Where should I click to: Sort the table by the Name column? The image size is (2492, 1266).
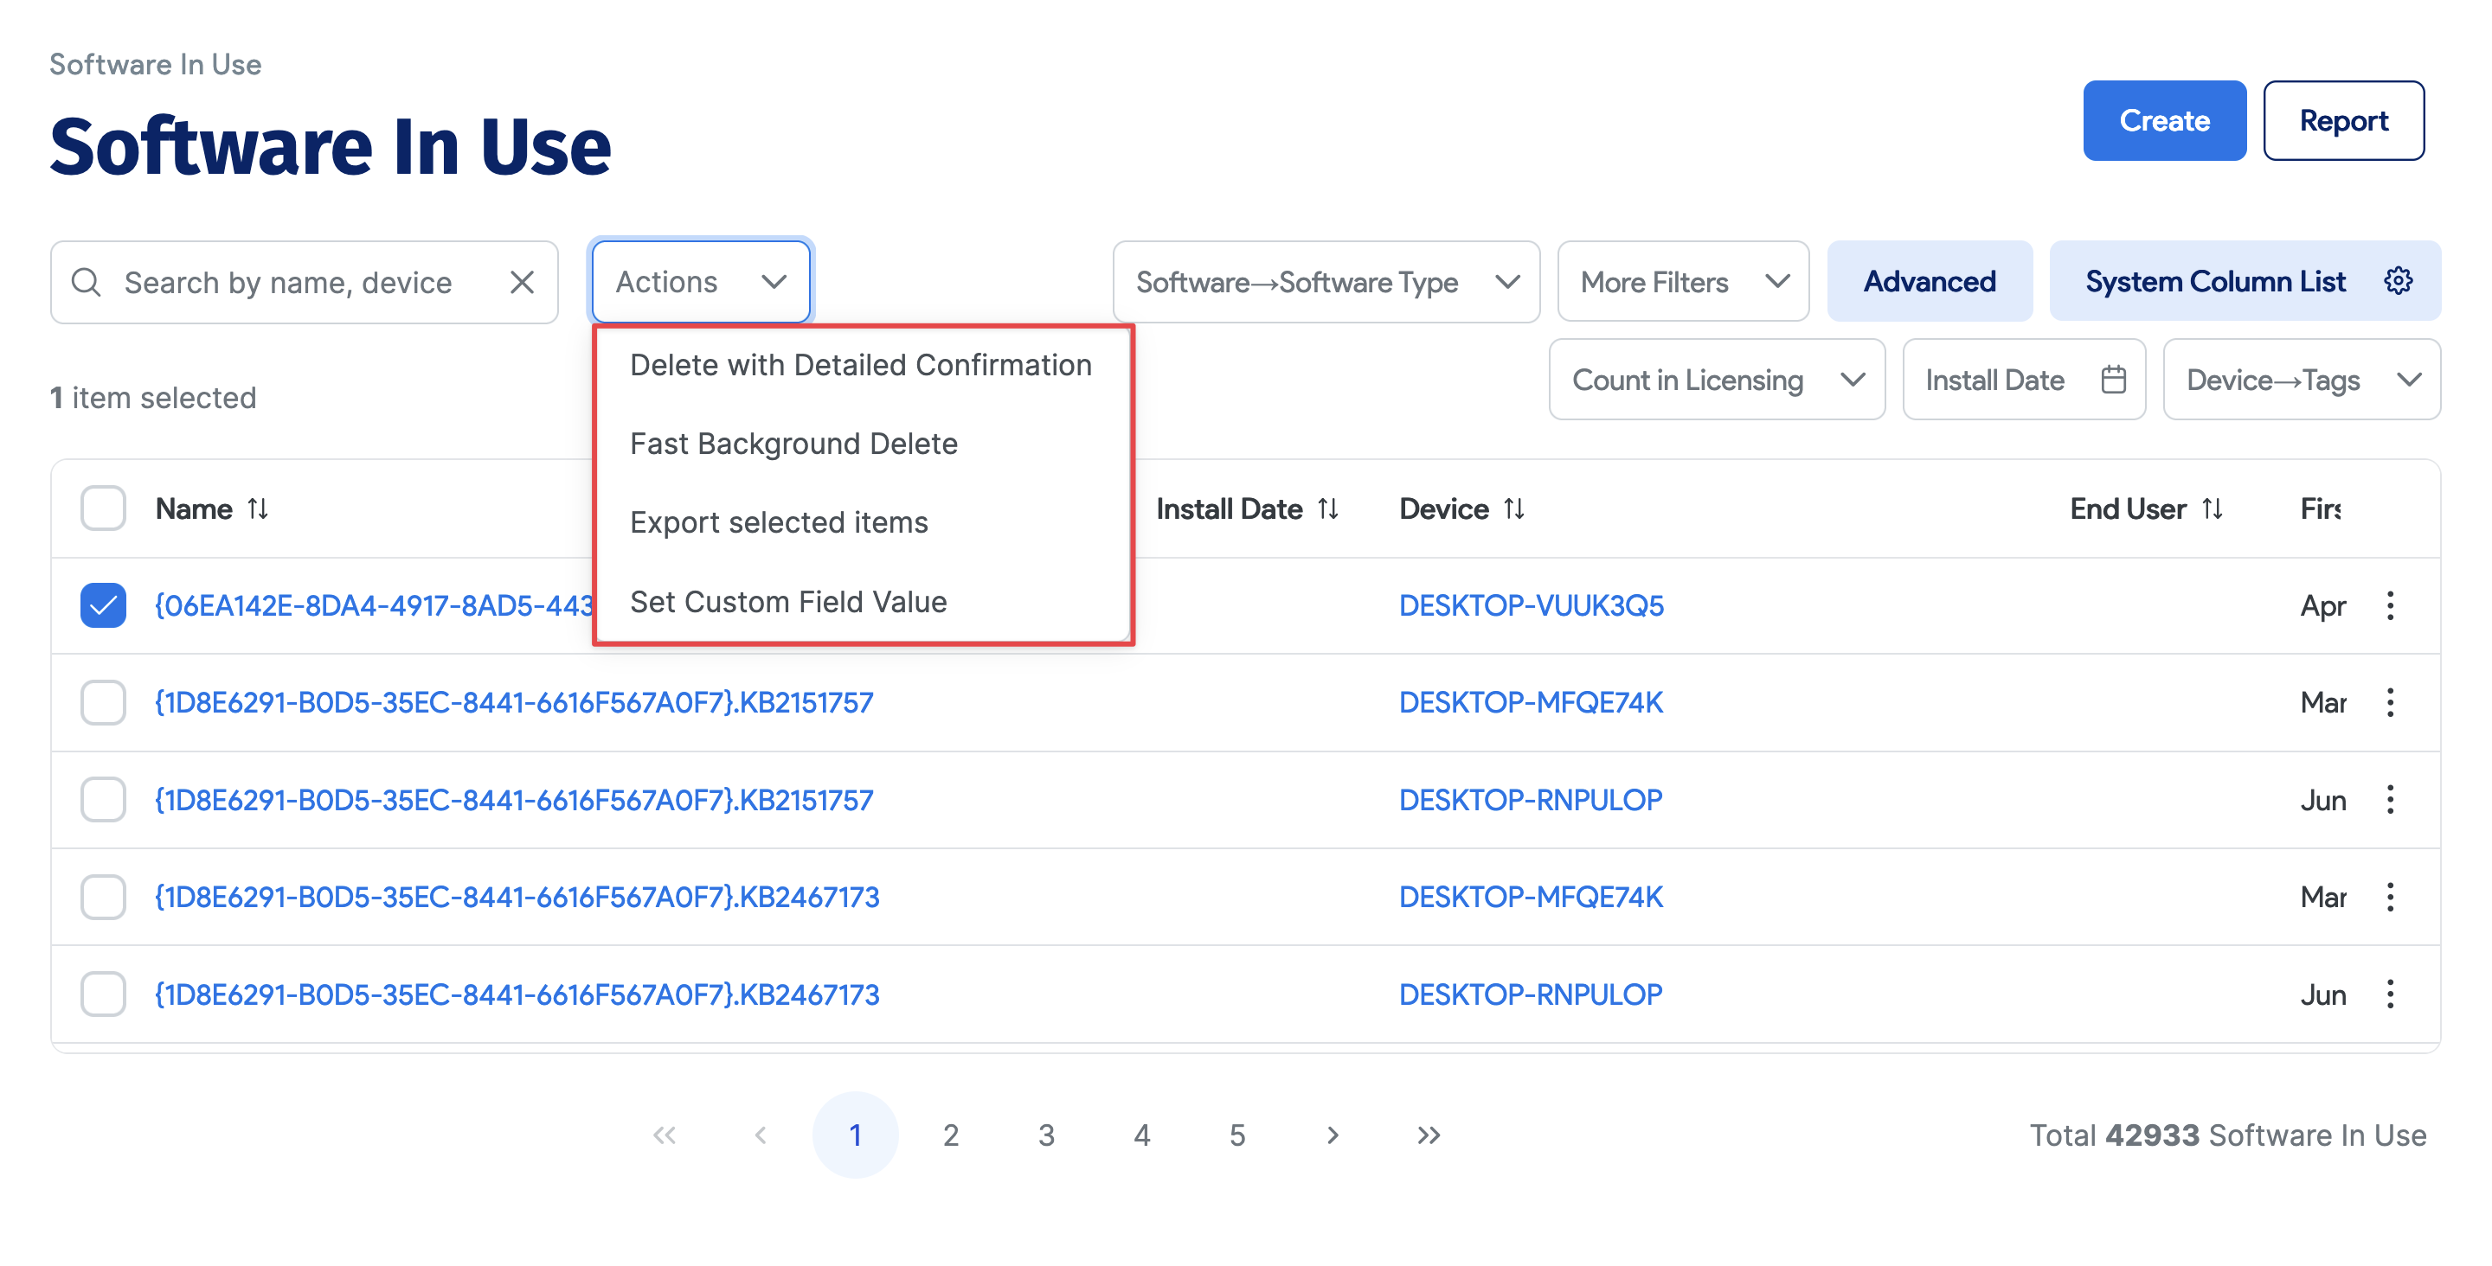(257, 508)
